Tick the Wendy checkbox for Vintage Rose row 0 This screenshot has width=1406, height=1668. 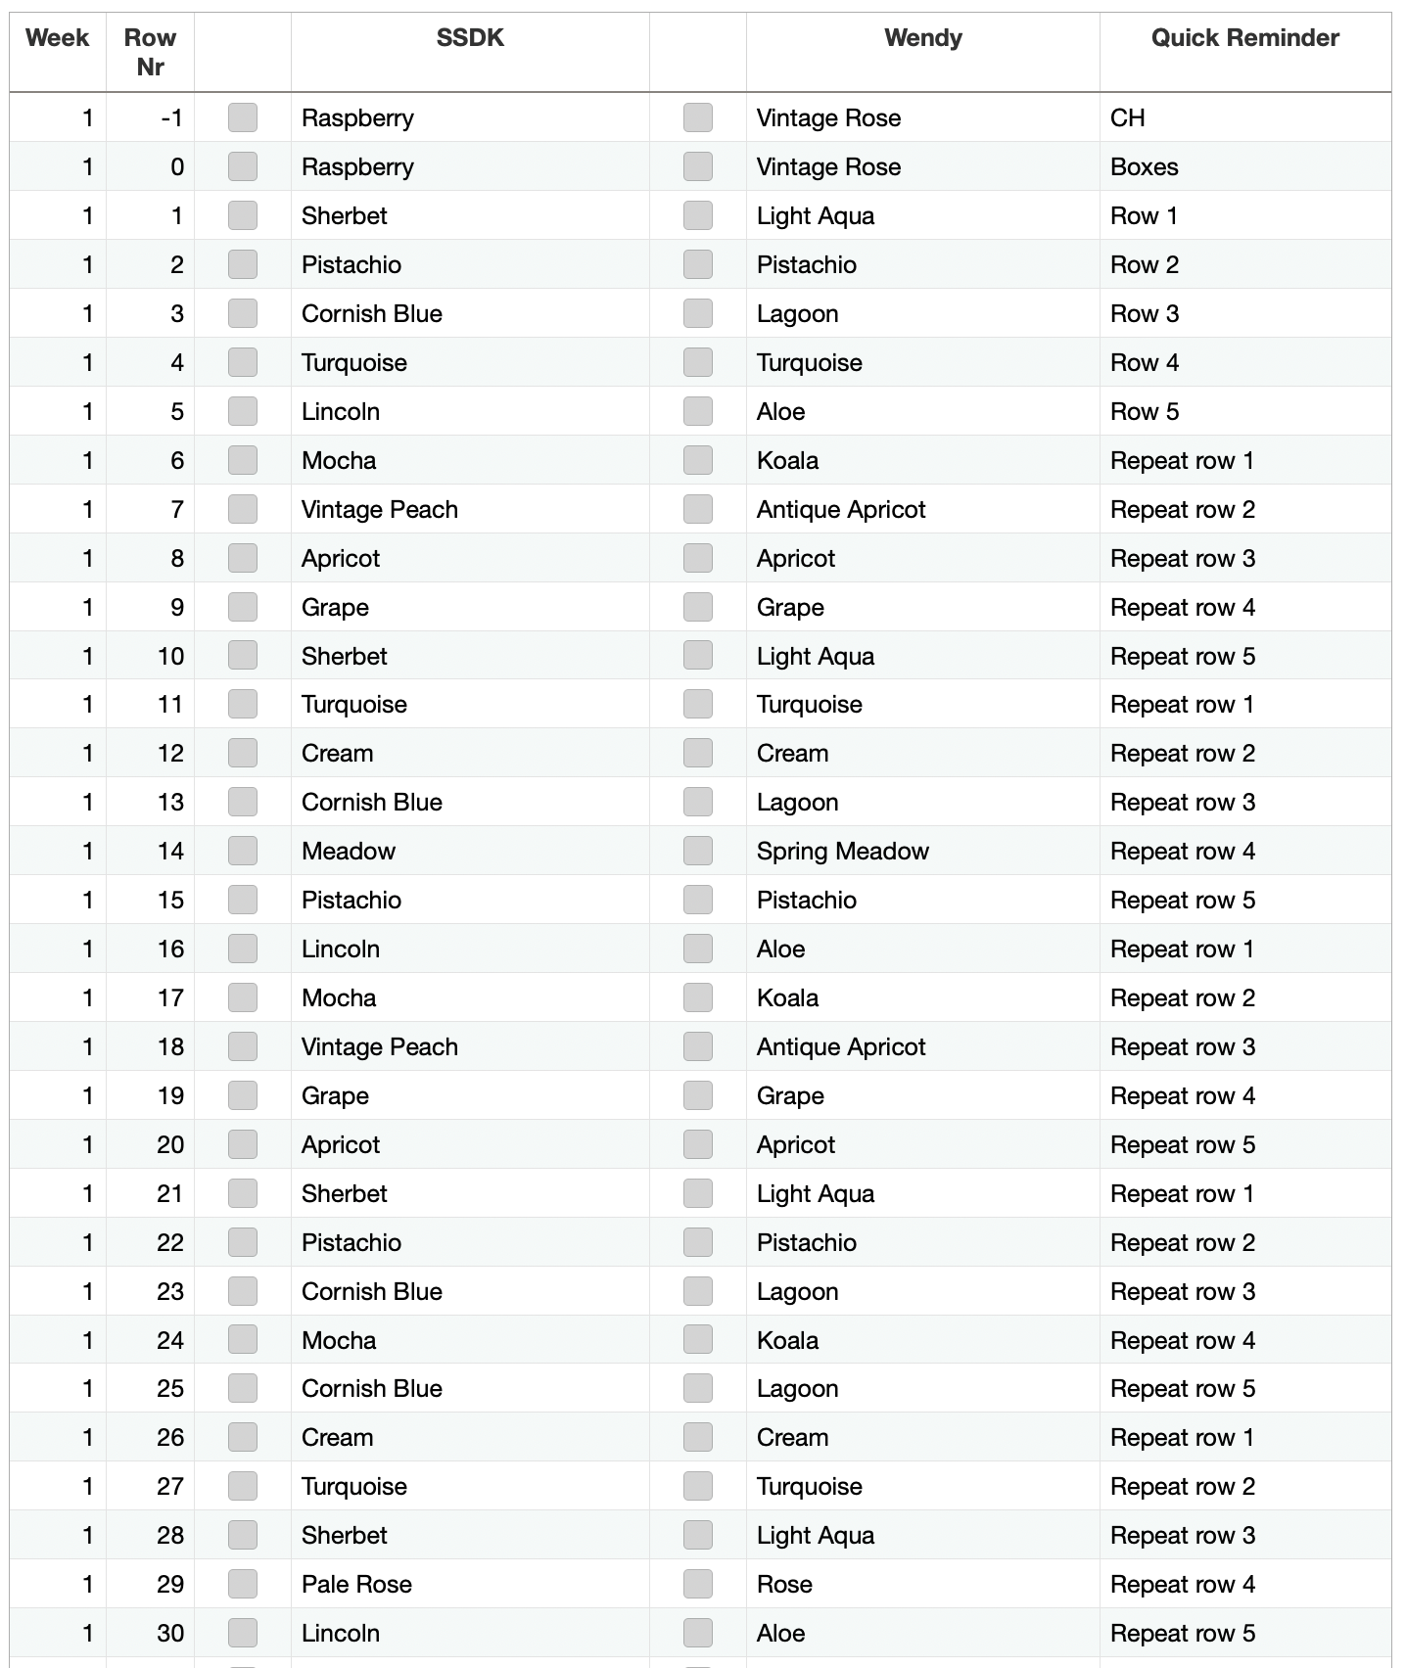tap(698, 166)
